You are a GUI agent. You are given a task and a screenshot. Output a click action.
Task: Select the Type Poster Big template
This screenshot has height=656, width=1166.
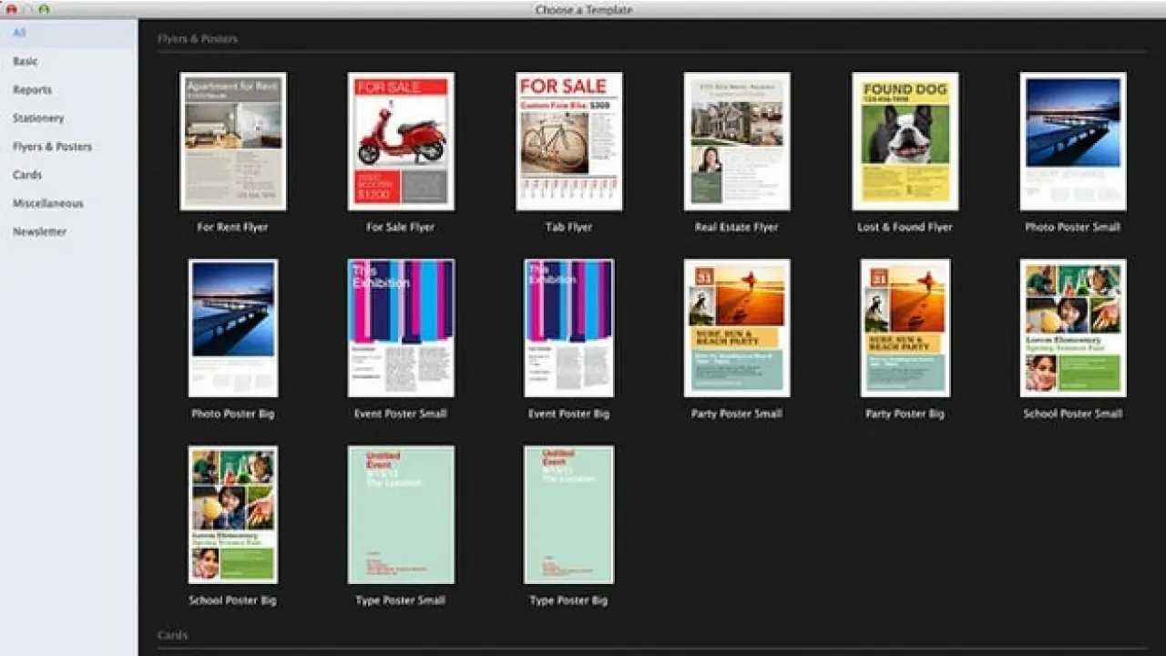(x=569, y=515)
